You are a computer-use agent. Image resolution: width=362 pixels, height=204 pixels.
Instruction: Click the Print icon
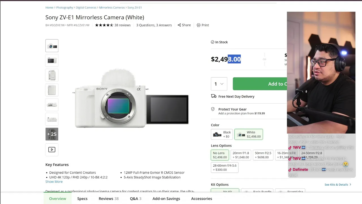(x=199, y=25)
